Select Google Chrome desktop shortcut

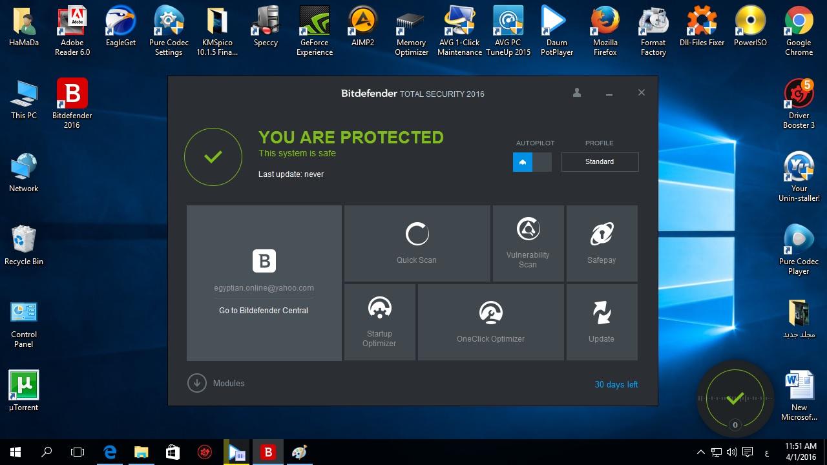coord(799,31)
